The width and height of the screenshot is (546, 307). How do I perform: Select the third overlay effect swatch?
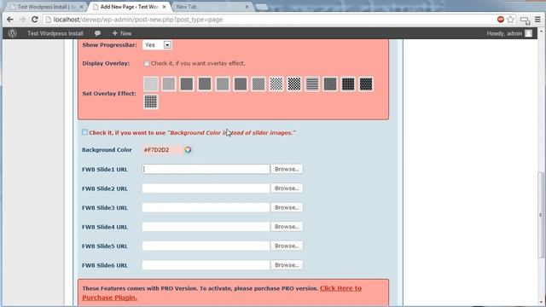187,84
